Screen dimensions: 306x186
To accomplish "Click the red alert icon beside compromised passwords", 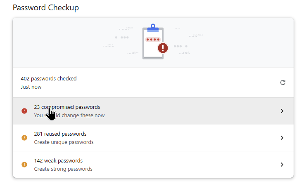I will 24,111.
